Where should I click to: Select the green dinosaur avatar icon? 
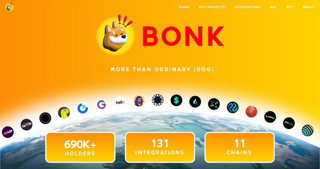pyautogui.click(x=64, y=112)
